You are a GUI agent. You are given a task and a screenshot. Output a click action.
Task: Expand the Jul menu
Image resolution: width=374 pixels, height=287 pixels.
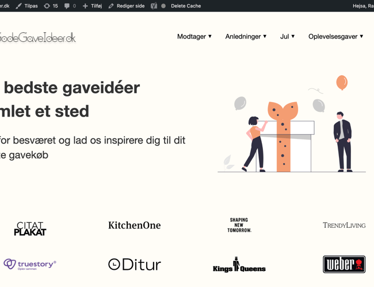pyautogui.click(x=287, y=36)
